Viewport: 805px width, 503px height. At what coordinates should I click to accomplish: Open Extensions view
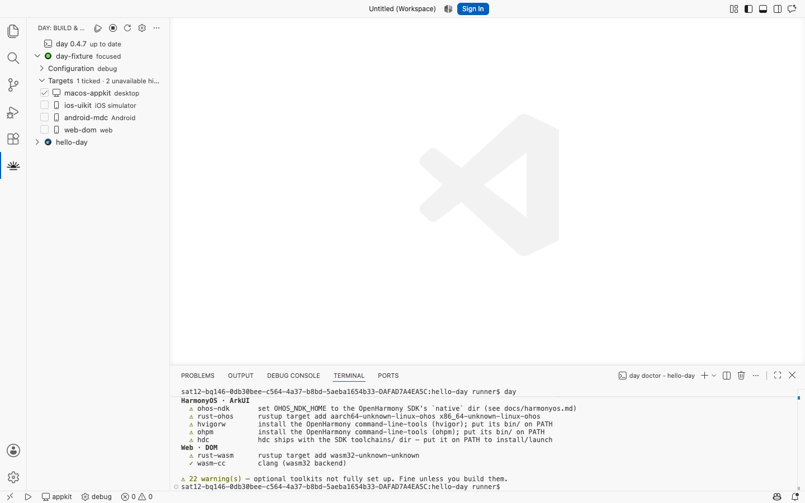13,139
